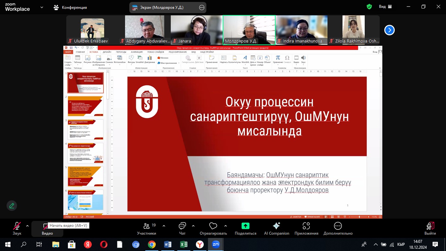This screenshot has height=251, width=446.
Task: Click the green encryption shield icon
Action: (369, 7)
